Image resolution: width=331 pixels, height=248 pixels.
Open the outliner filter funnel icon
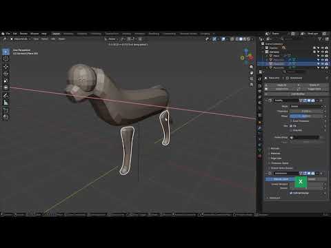pos(320,39)
